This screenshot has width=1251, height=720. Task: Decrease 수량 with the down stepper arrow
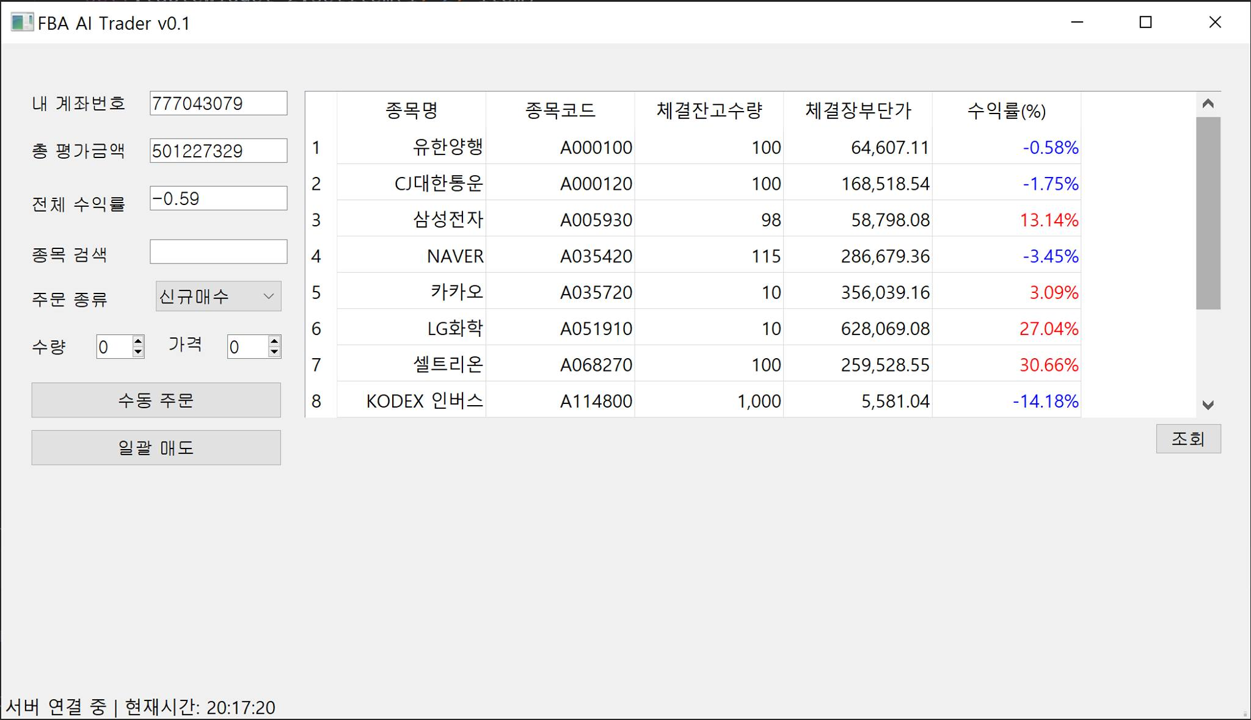pyautogui.click(x=138, y=352)
